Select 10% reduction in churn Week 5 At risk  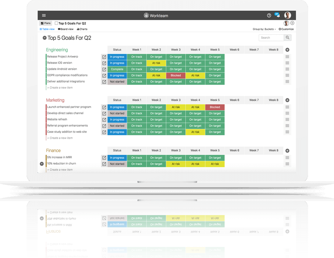(215, 164)
